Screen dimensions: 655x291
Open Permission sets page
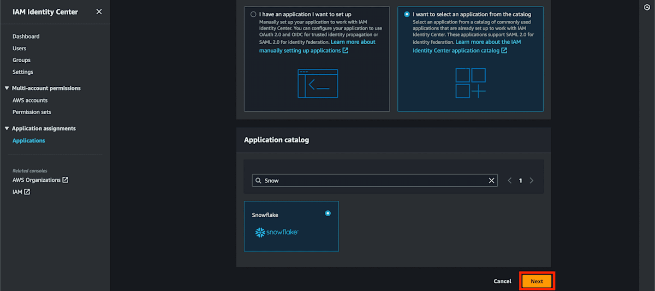coord(32,112)
